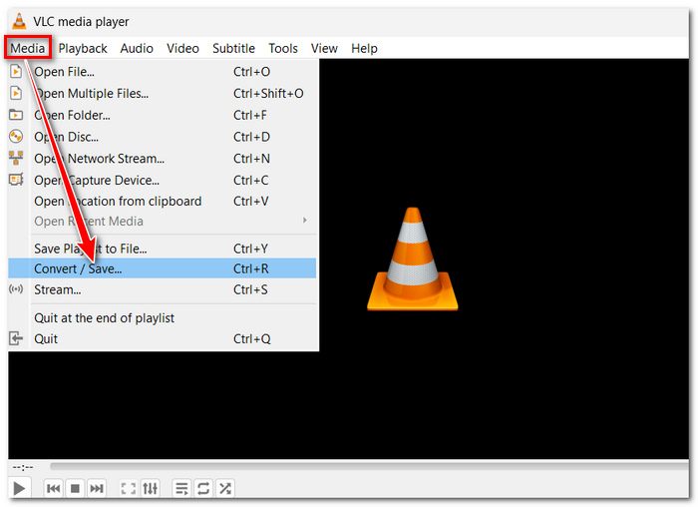Click the Previous media button
The image size is (698, 507).
click(x=54, y=489)
